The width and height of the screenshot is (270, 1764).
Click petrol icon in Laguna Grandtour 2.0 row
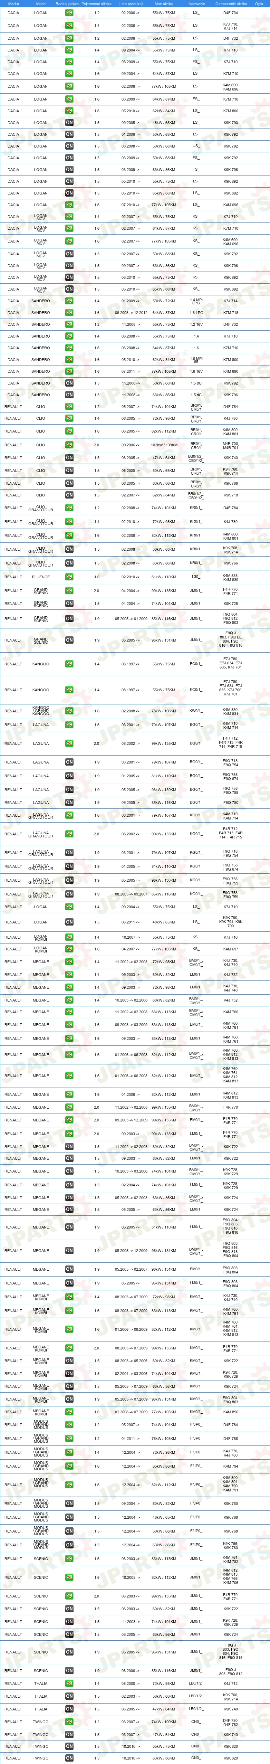[69, 834]
